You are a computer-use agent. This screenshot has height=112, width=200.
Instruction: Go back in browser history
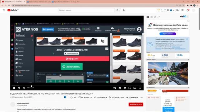(2, 6)
